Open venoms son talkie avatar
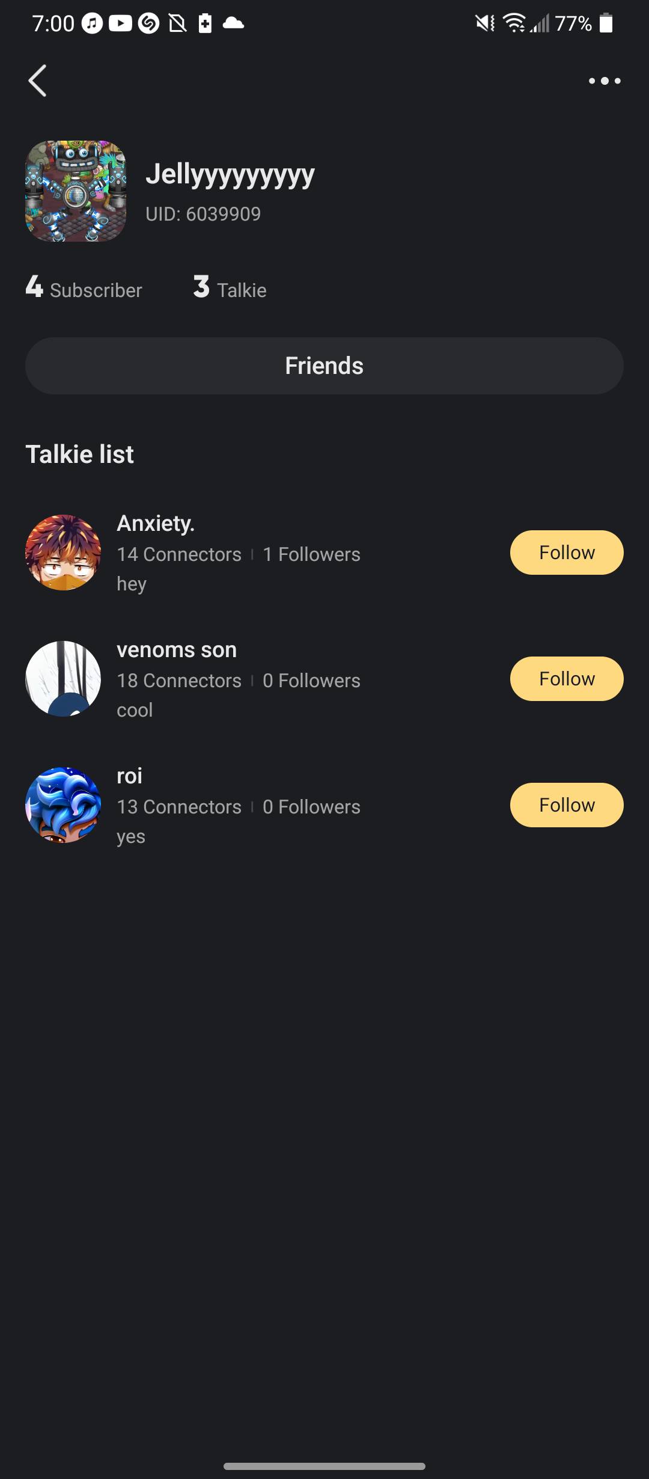The image size is (649, 1479). (63, 679)
